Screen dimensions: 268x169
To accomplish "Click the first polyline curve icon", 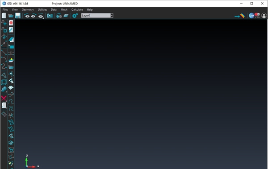I will (11, 102).
